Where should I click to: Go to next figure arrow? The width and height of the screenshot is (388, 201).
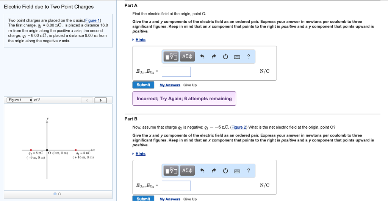point(100,100)
